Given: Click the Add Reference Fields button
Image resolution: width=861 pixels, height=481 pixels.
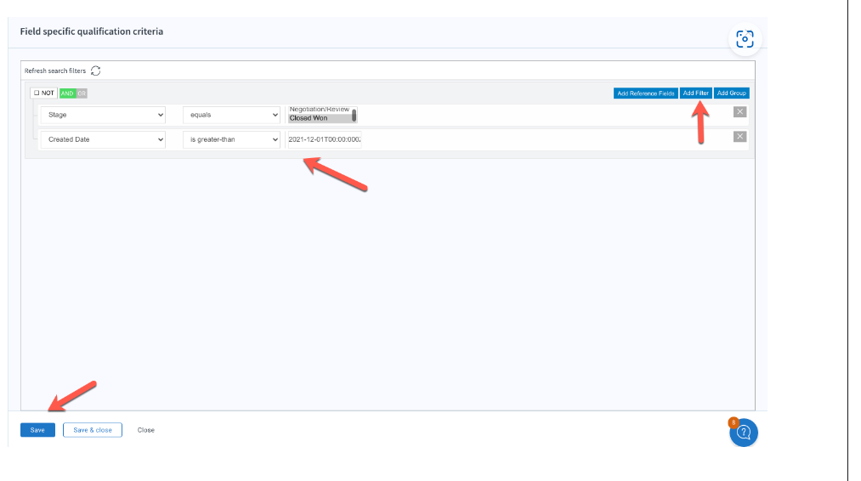Looking at the screenshot, I should 645,93.
